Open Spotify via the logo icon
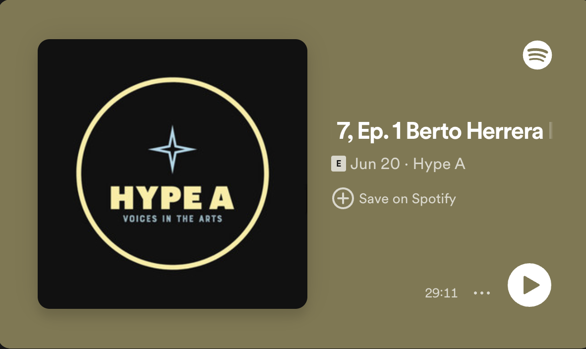586x349 pixels. [x=537, y=55]
